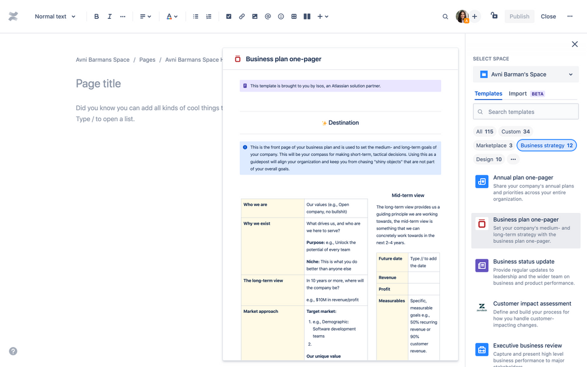Click the Close button

(548, 16)
